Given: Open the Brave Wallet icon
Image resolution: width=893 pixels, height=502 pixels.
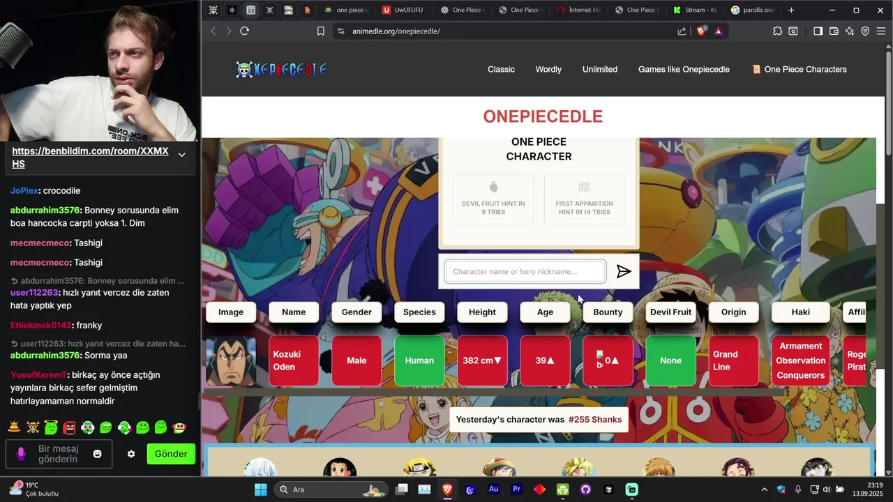Looking at the screenshot, I should click(834, 31).
